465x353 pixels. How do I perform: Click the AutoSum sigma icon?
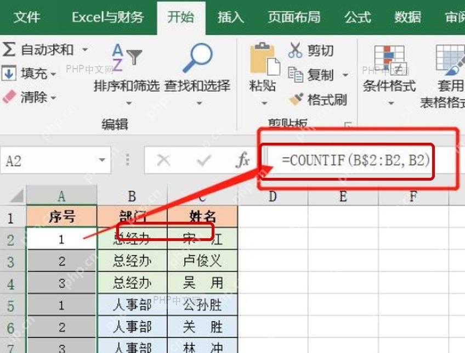(x=9, y=49)
